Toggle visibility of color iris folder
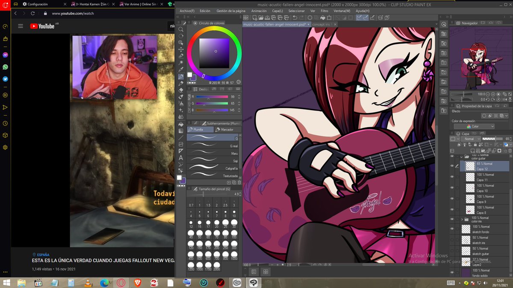The image size is (513, 288). pyautogui.click(x=452, y=220)
